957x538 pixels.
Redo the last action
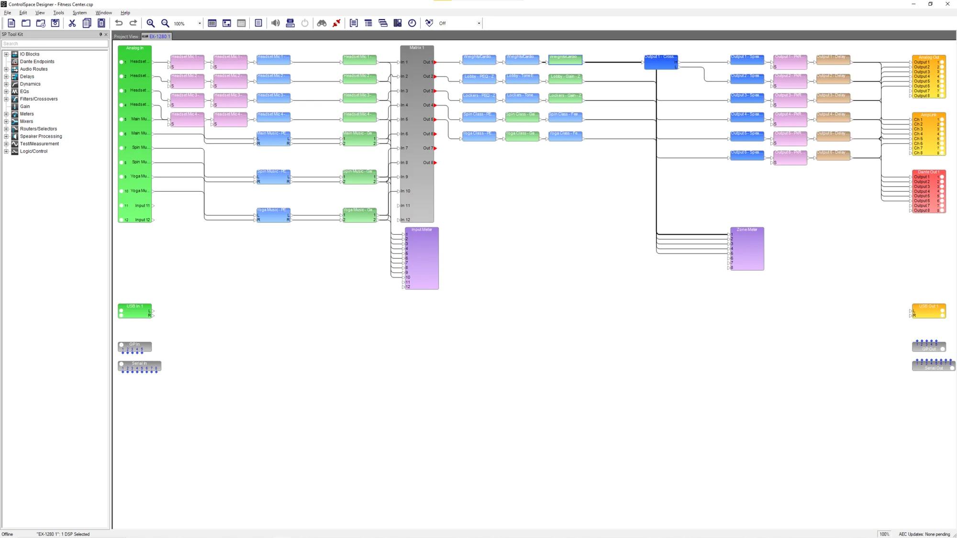click(134, 23)
